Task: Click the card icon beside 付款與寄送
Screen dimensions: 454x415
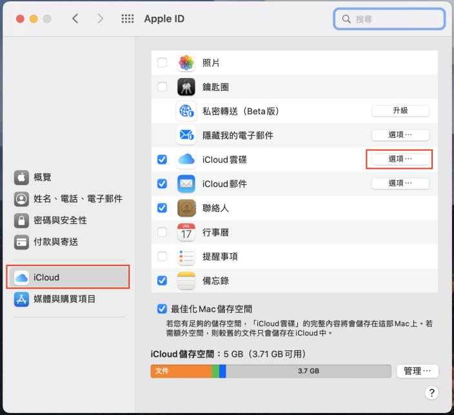Action: [x=21, y=242]
